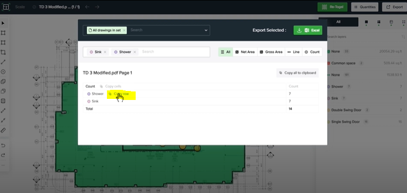Screen dimensions: 407x193
Task: Remove the All drawings in set chip
Action: click(124, 30)
